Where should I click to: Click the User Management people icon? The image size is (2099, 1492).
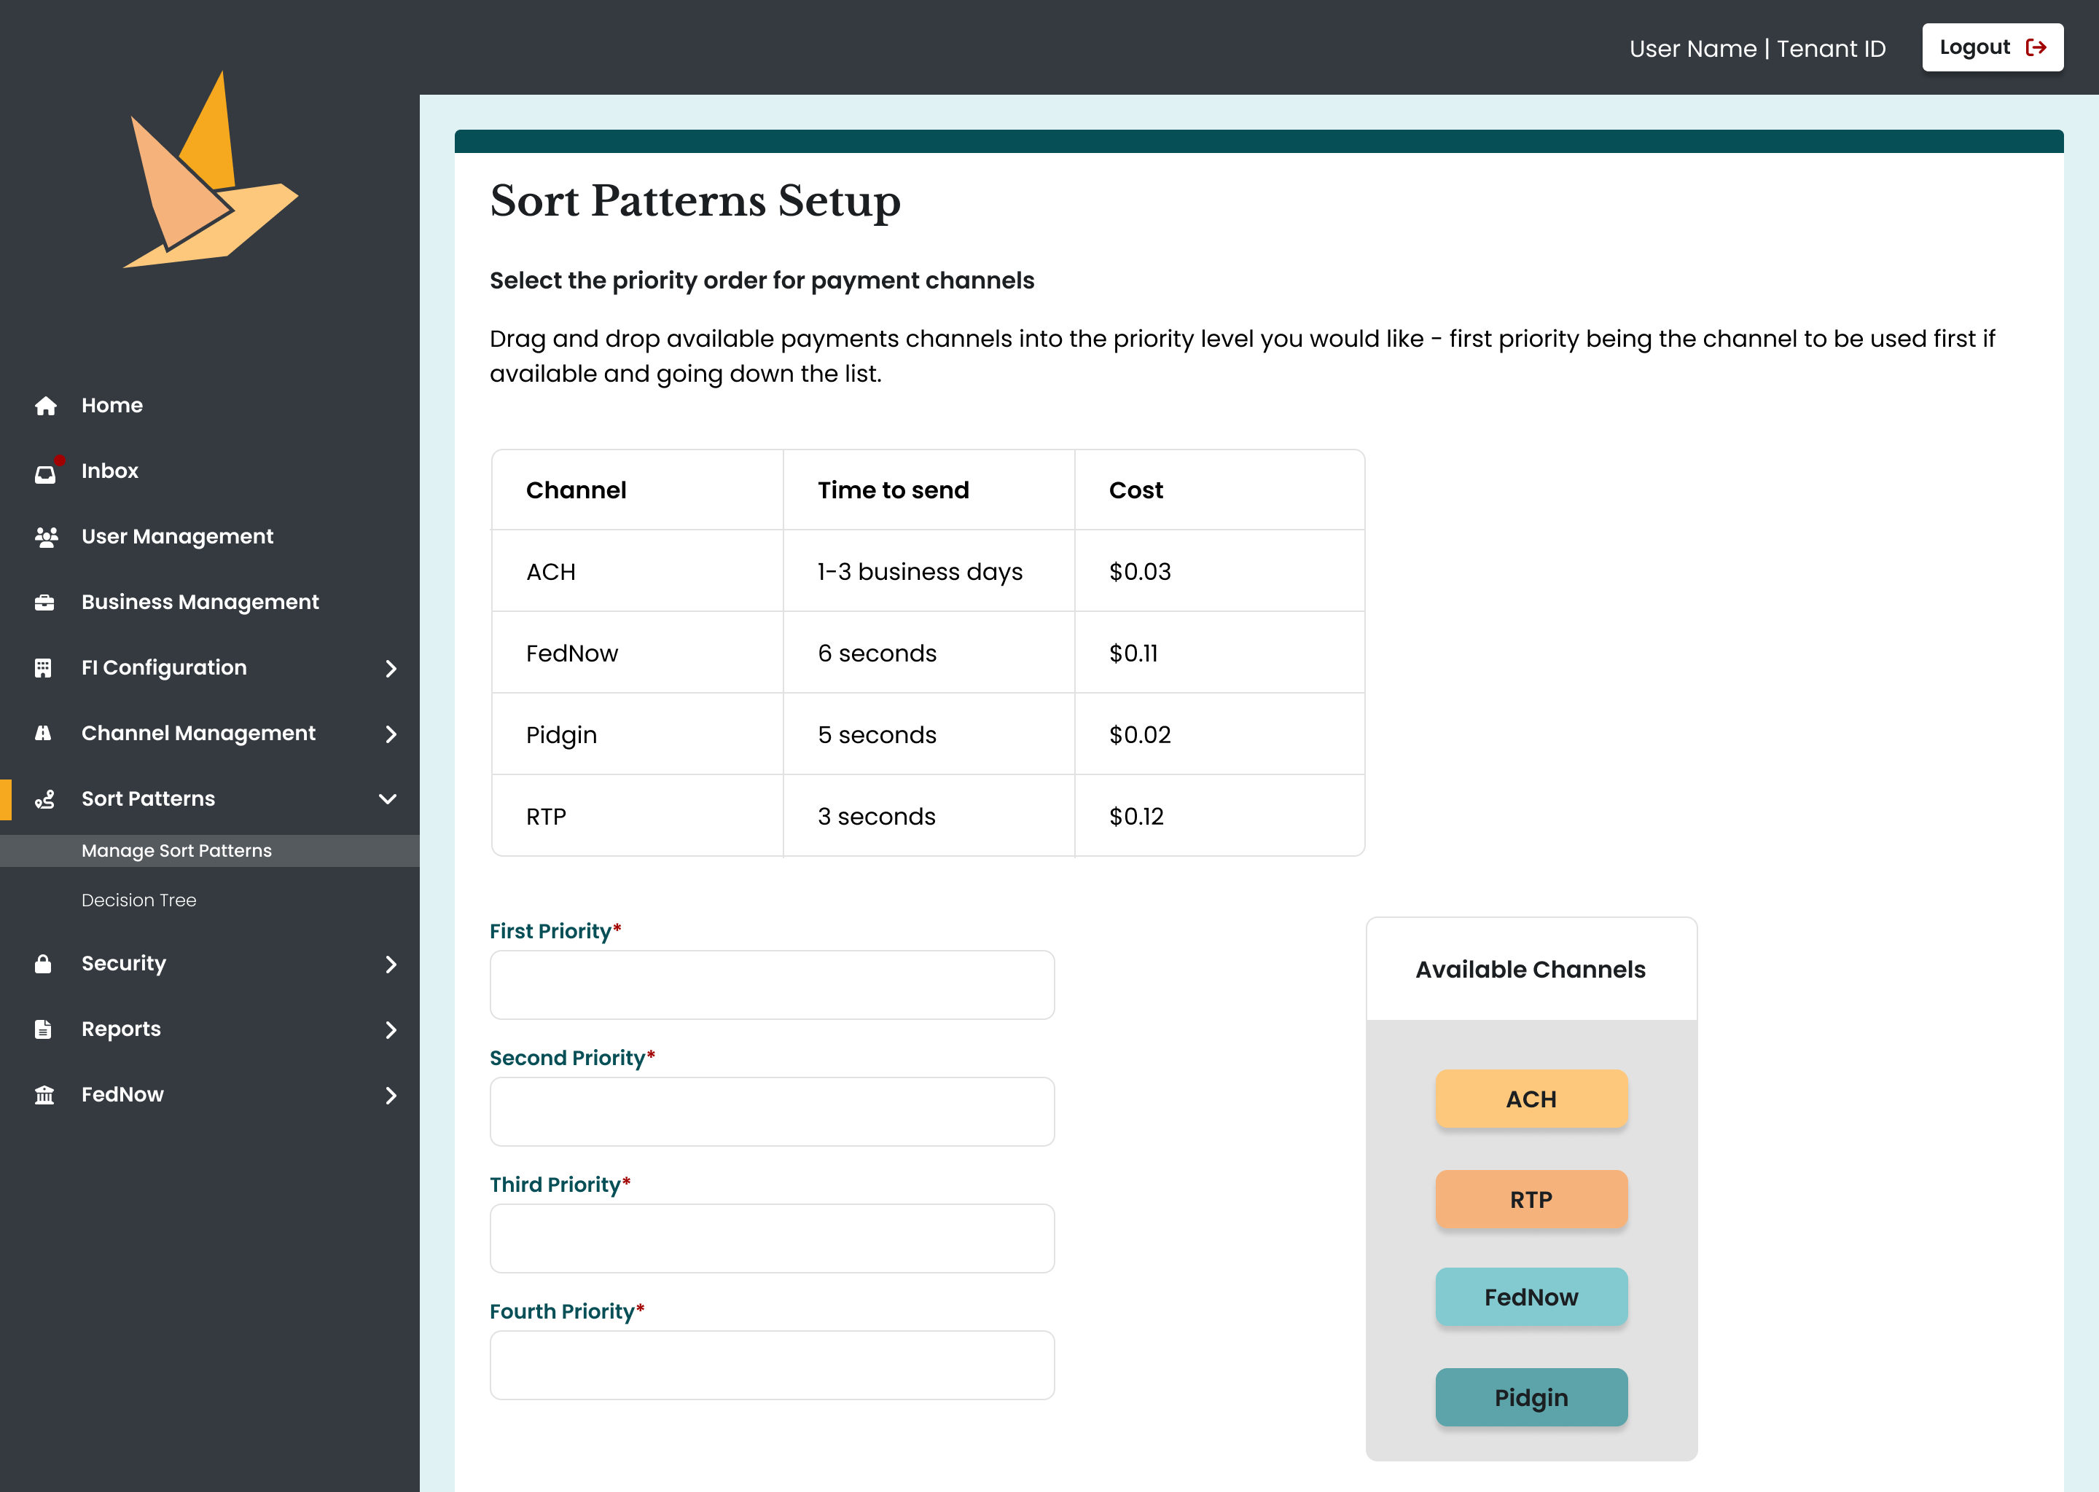[x=45, y=536]
